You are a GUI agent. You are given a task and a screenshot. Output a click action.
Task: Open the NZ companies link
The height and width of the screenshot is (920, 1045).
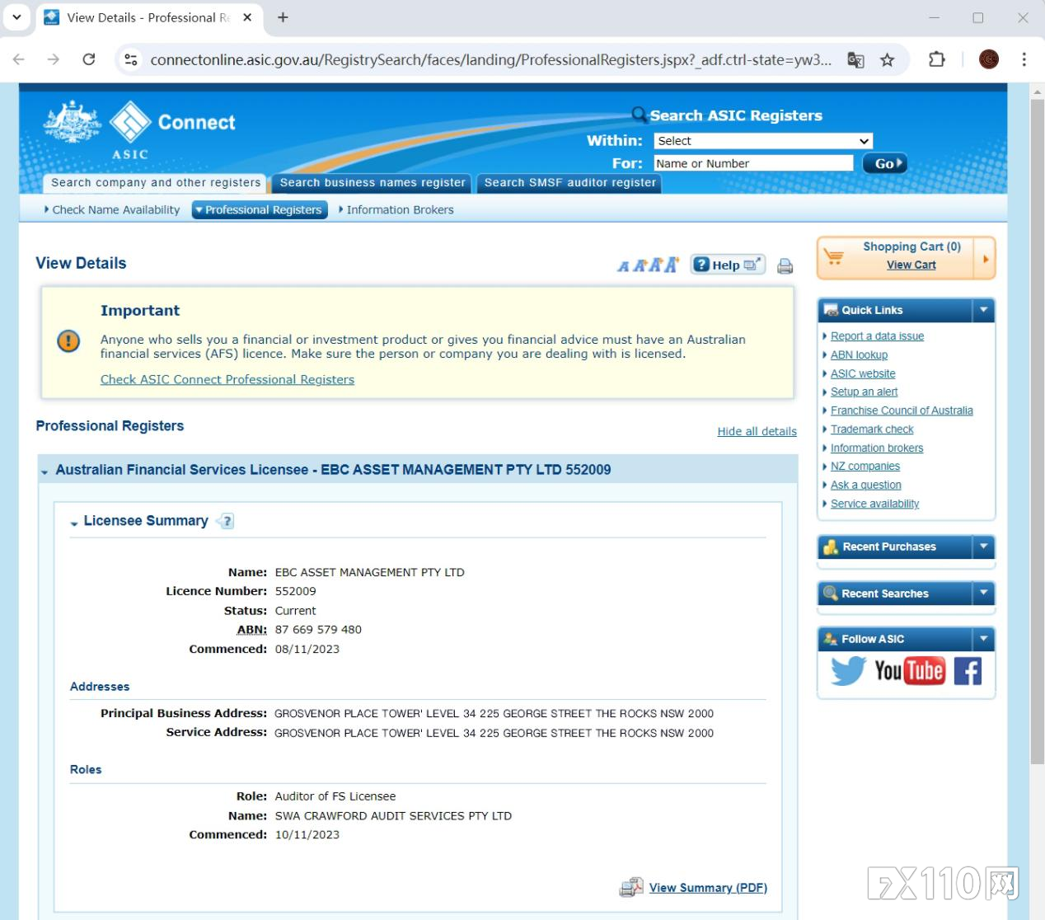(865, 467)
